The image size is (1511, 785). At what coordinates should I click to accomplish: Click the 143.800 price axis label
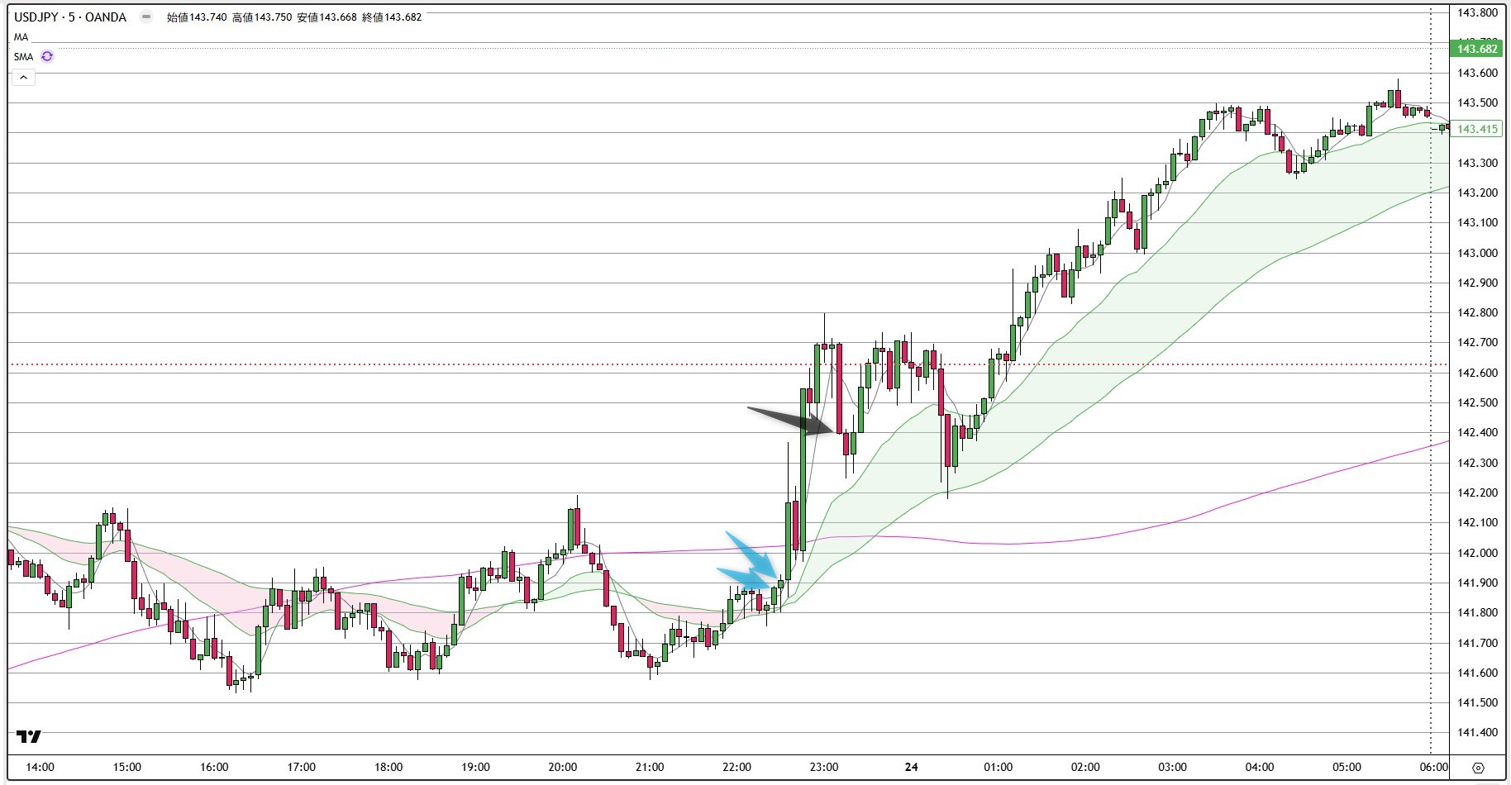[x=1477, y=13]
